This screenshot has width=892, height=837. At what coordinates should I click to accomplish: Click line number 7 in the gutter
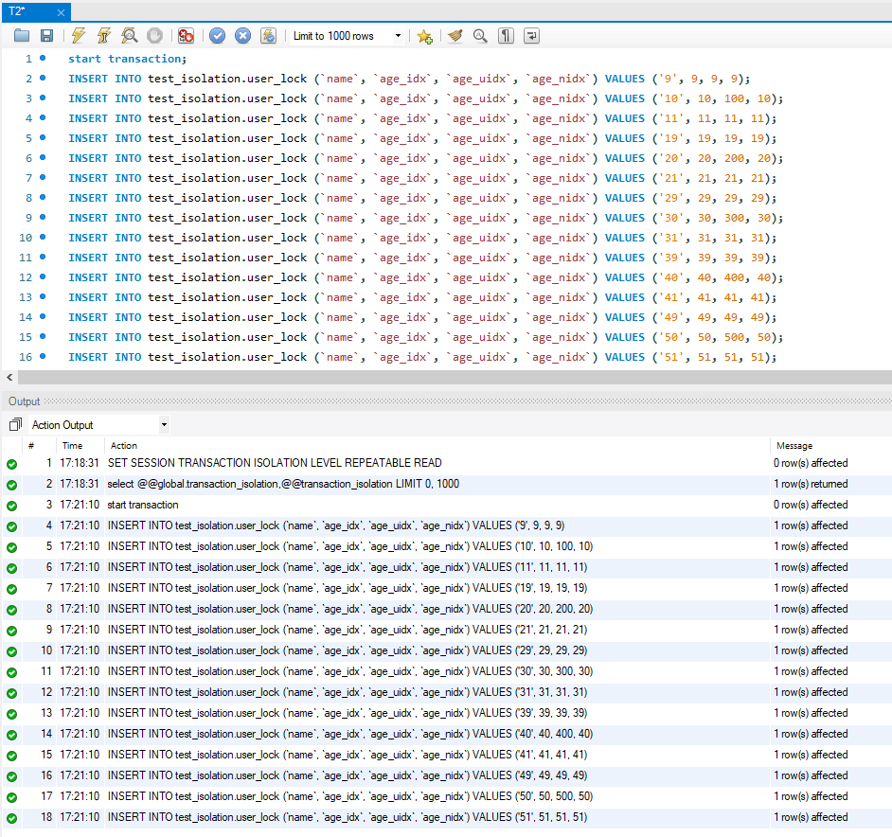[28, 178]
